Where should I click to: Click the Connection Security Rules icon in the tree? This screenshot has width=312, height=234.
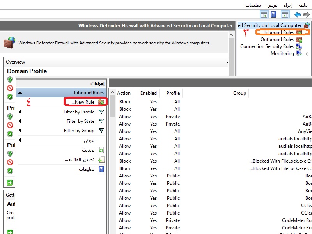[299, 46]
